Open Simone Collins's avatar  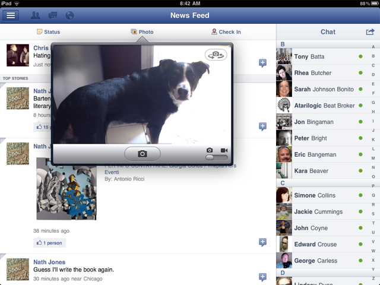coord(284,195)
